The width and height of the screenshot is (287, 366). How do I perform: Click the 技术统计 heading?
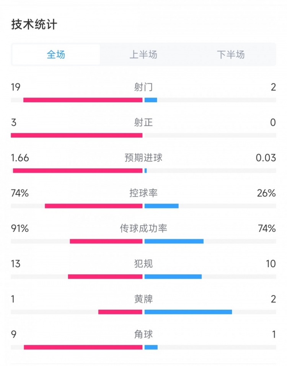34,25
